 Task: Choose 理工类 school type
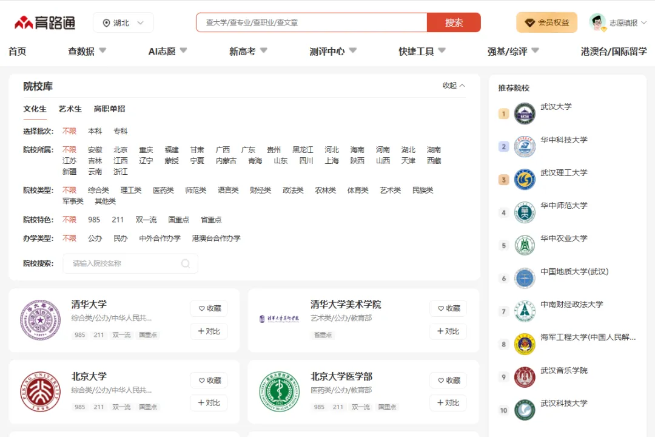tap(131, 190)
